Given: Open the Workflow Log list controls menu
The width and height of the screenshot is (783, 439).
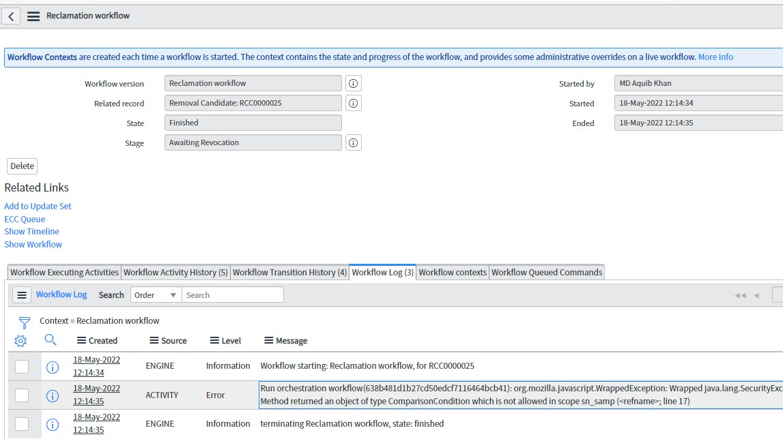Looking at the screenshot, I should [22, 295].
